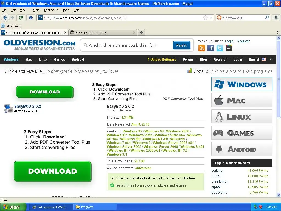Click Upload Software in the navigation bar
Viewport: 281px width, 211px height.
(x=161, y=60)
